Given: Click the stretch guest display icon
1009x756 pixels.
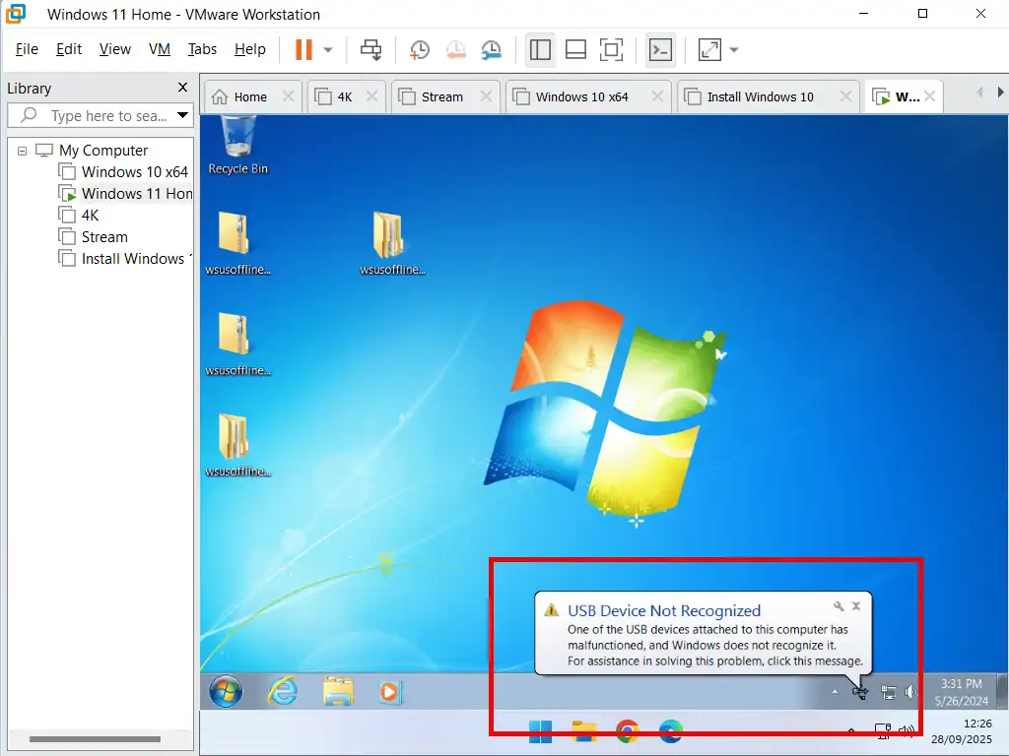Looking at the screenshot, I should [x=709, y=49].
